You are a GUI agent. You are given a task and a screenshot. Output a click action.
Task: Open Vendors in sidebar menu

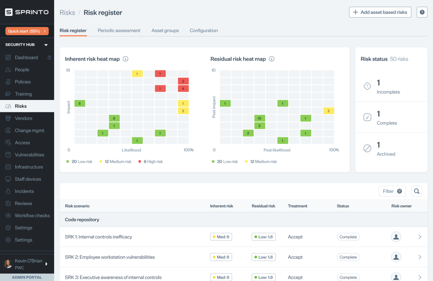(27, 118)
